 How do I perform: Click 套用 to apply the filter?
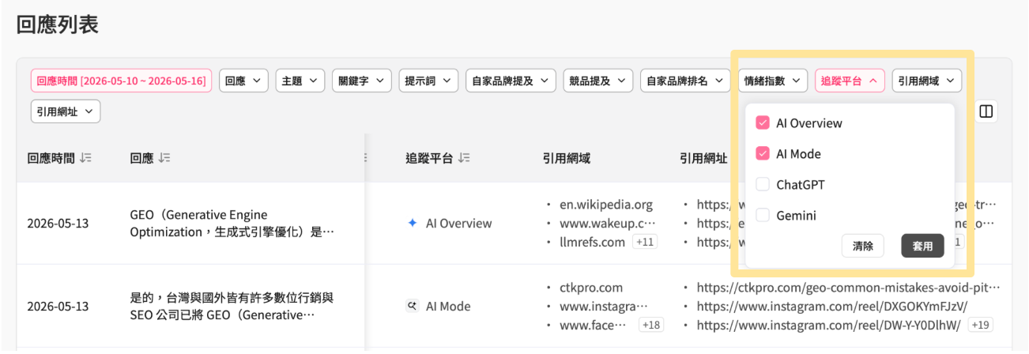point(922,246)
